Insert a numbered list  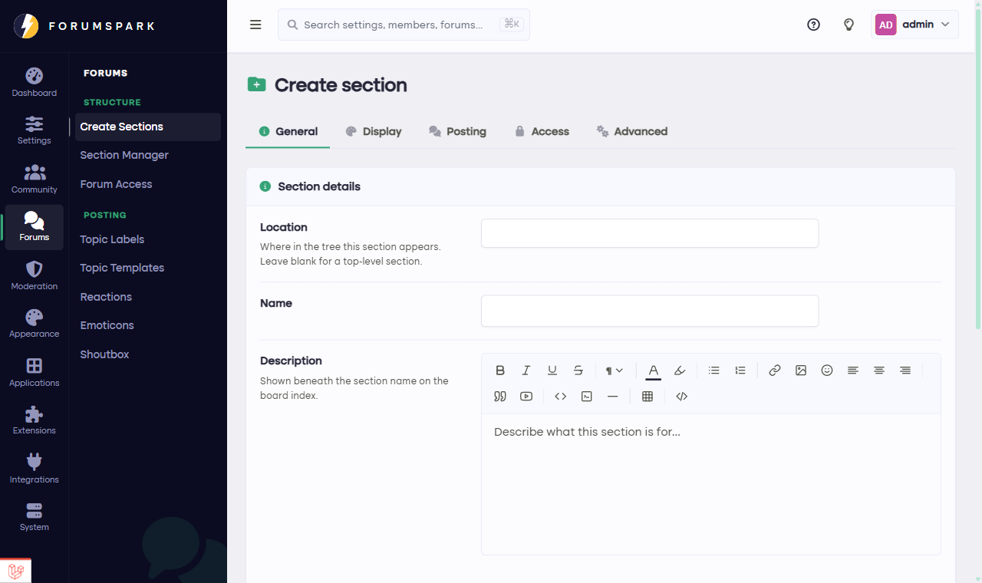point(740,371)
